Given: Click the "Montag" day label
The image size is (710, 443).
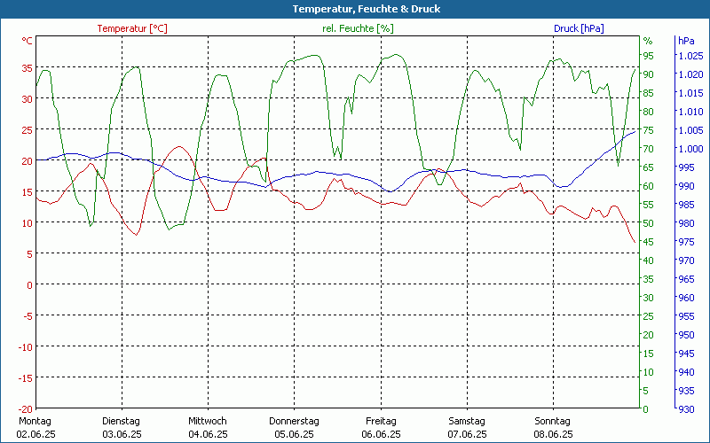Looking at the screenshot, I should click(x=35, y=422).
